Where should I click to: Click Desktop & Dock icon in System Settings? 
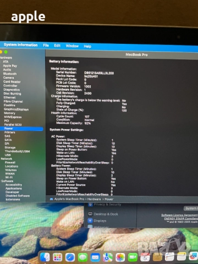(90, 214)
